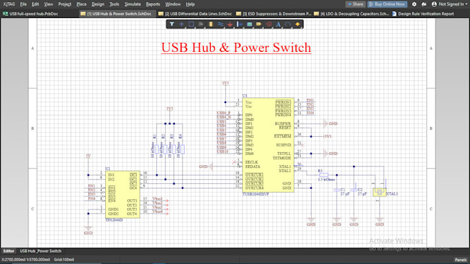Open the Place menu

[x=82, y=4]
